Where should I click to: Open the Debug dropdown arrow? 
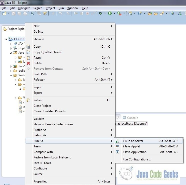105,13
